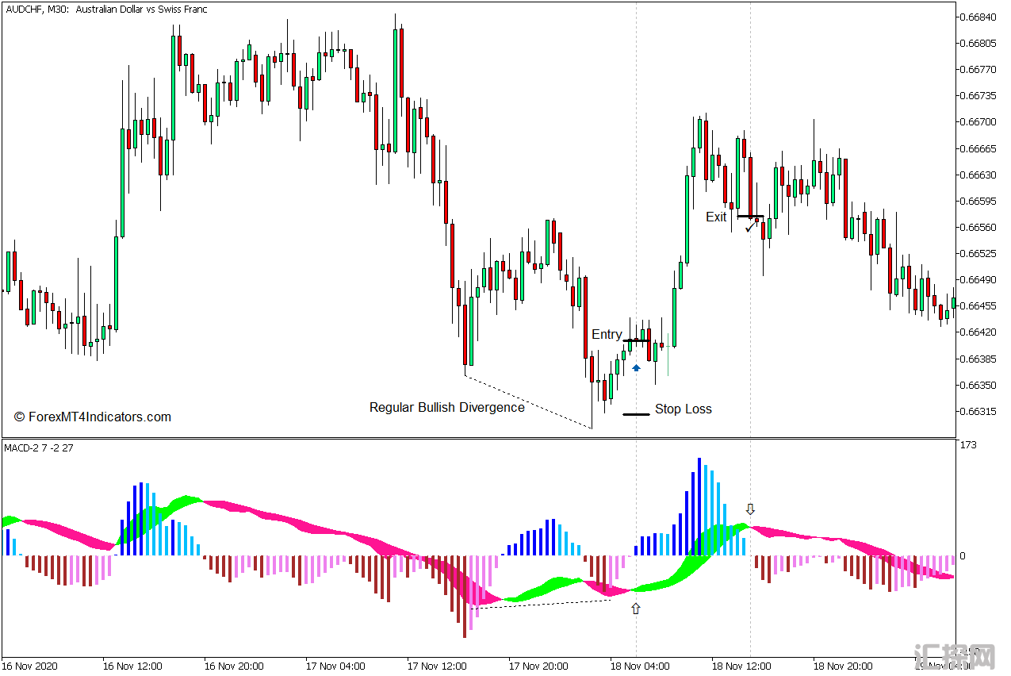Select the Stop Loss horizontal line marker
This screenshot has height=676, width=1011.
click(636, 414)
